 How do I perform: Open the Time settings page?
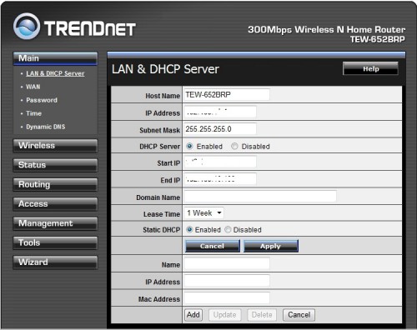tap(33, 113)
